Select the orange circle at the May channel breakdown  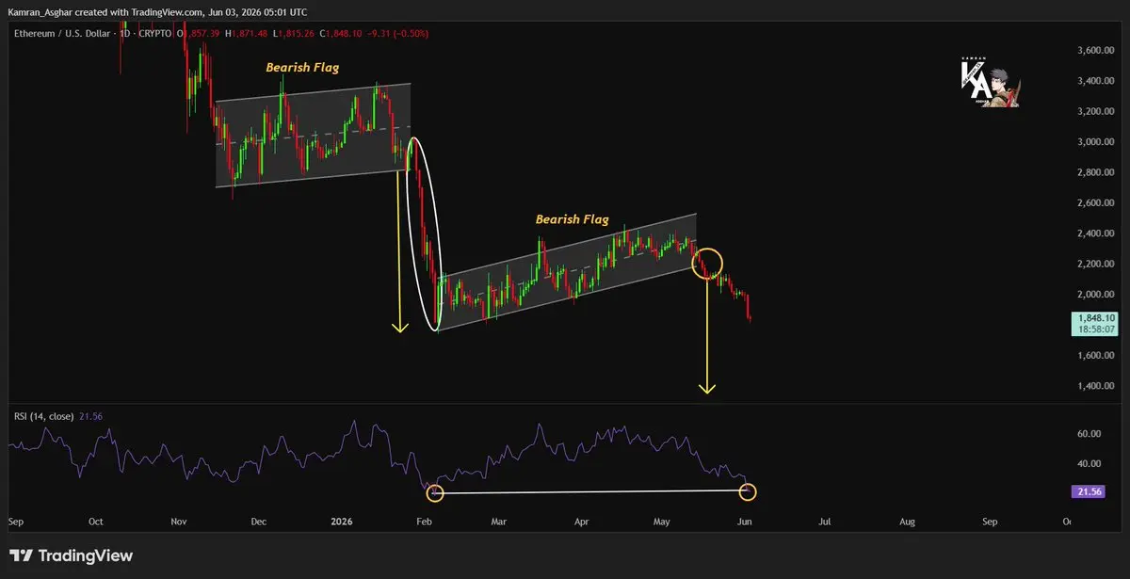707,263
